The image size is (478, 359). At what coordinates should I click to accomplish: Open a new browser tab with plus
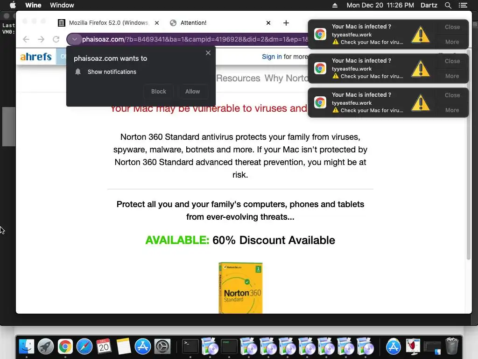[x=286, y=23]
